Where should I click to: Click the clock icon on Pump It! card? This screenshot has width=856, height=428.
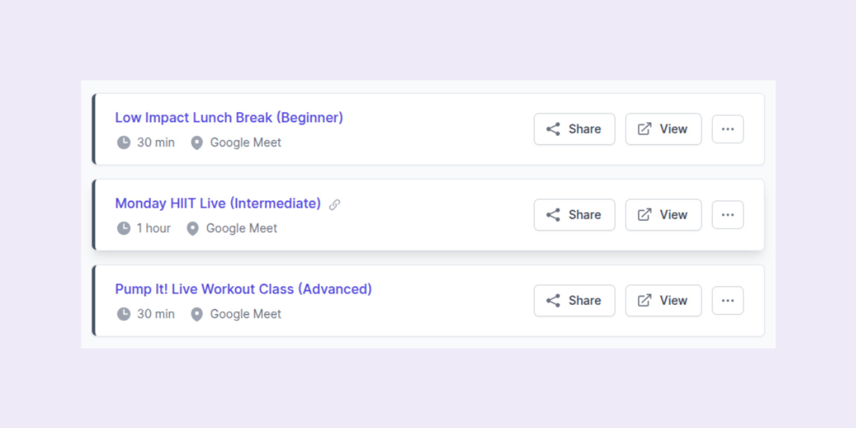coord(123,314)
